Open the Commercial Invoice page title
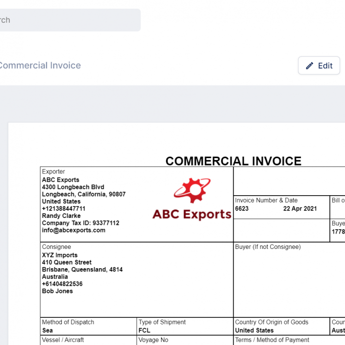The image size is (345, 345). tap(39, 66)
